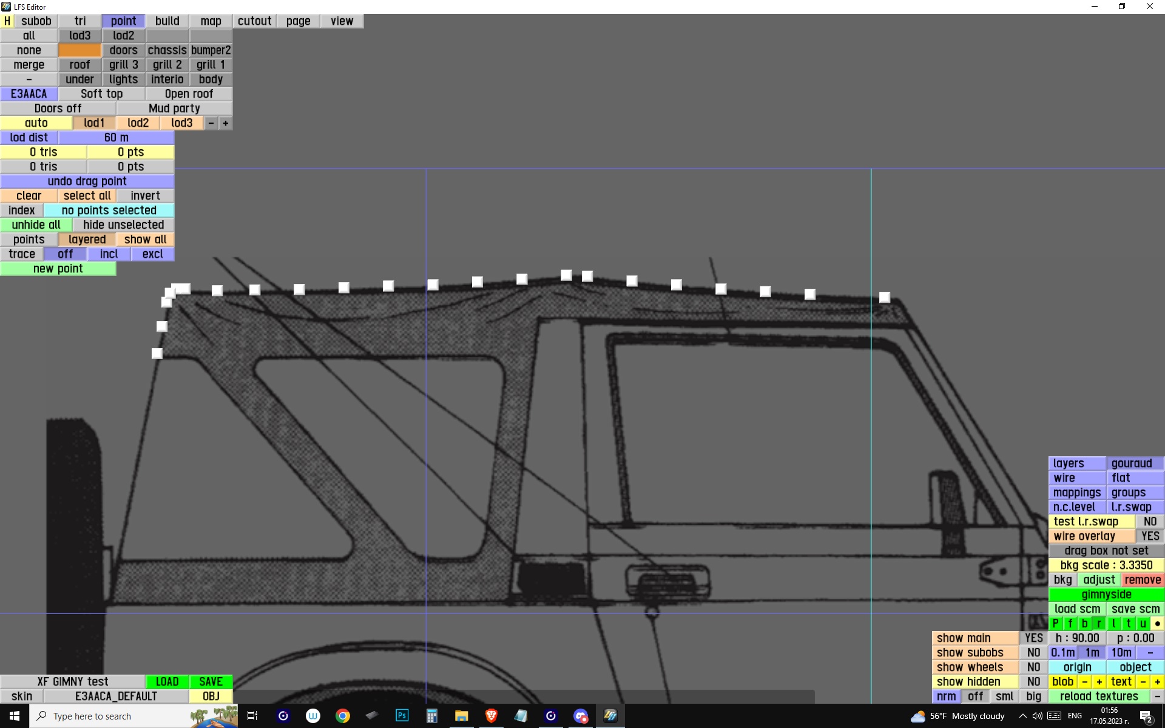The image size is (1165, 728).
Task: Click the black dot view button
Action: 1157,624
